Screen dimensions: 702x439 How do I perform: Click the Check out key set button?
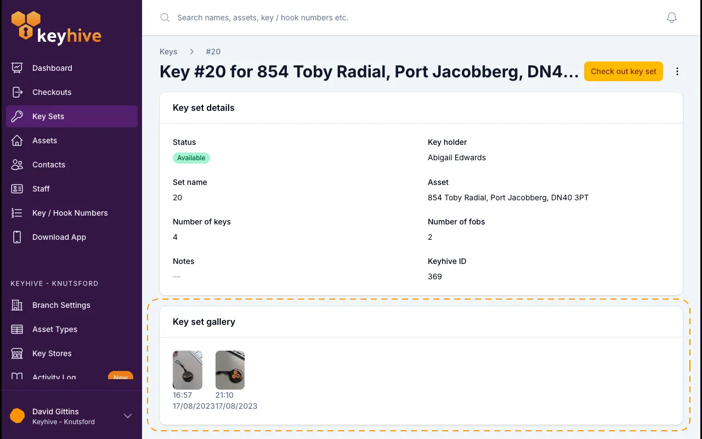coord(624,71)
